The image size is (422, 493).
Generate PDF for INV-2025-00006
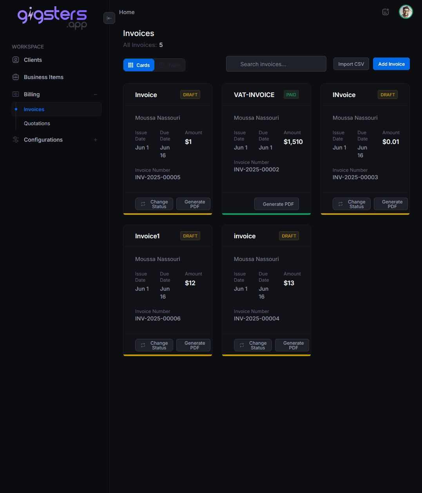pos(193,345)
